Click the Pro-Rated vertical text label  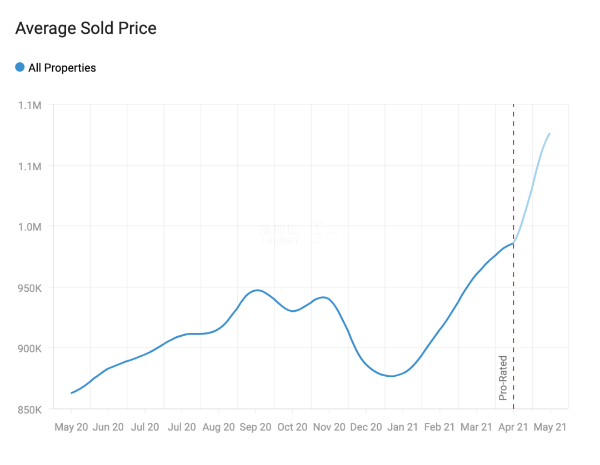tap(503, 378)
